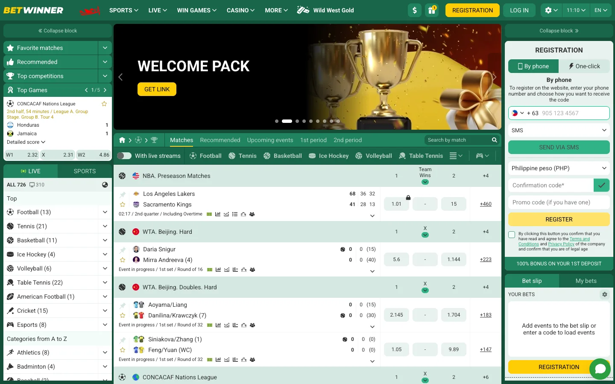Image resolution: width=615 pixels, height=384 pixels.
Task: Switch to My bets tab
Action: [x=586, y=281]
